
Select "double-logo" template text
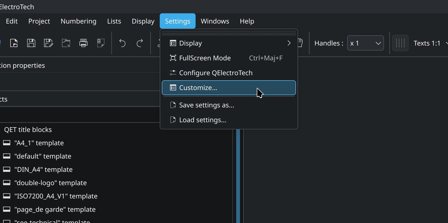click(51, 183)
